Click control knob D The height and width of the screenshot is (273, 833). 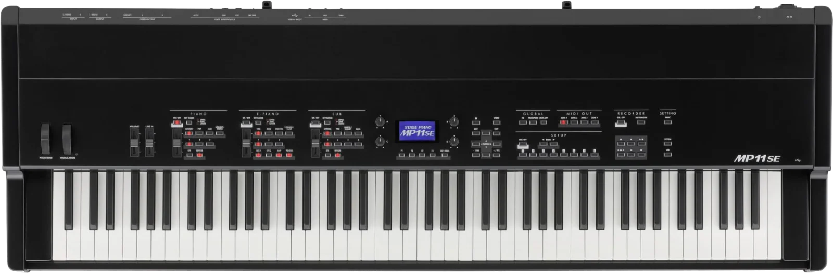[x=454, y=142]
